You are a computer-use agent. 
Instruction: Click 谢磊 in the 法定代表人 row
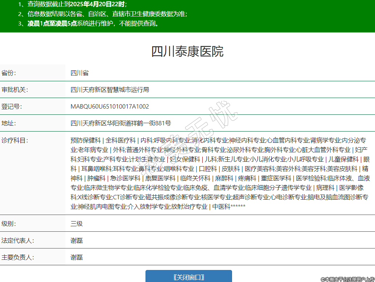click(77, 240)
